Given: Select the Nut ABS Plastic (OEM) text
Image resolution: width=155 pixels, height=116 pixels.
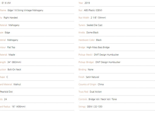Looking at the screenshot, I should (90, 10).
